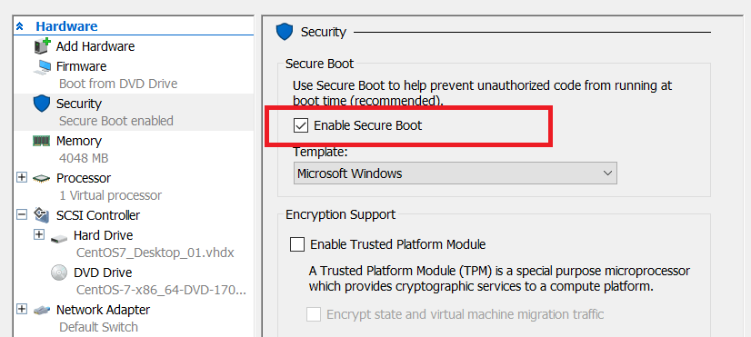This screenshot has height=337, width=751.
Task: Expand the Processor tree node
Action: (21, 178)
